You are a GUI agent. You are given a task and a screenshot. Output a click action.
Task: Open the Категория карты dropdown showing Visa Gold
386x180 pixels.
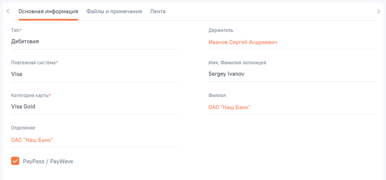[94, 107]
